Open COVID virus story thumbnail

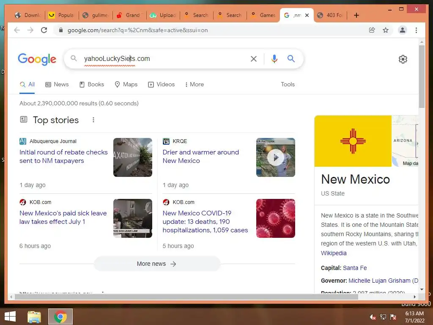276,218
